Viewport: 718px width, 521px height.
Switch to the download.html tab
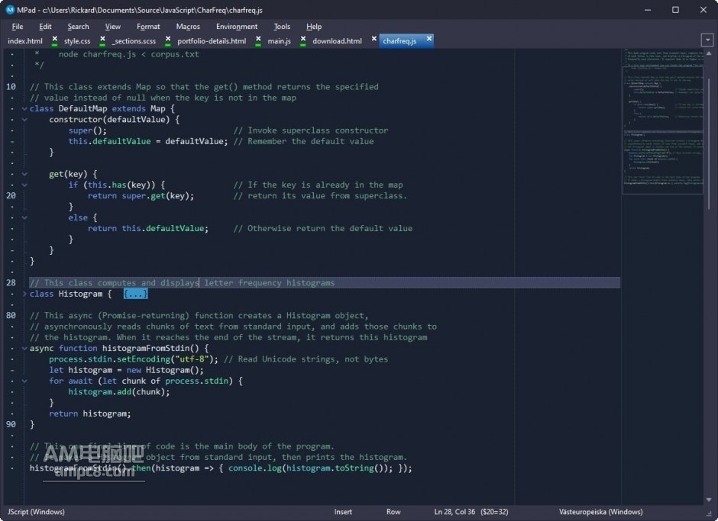click(337, 40)
